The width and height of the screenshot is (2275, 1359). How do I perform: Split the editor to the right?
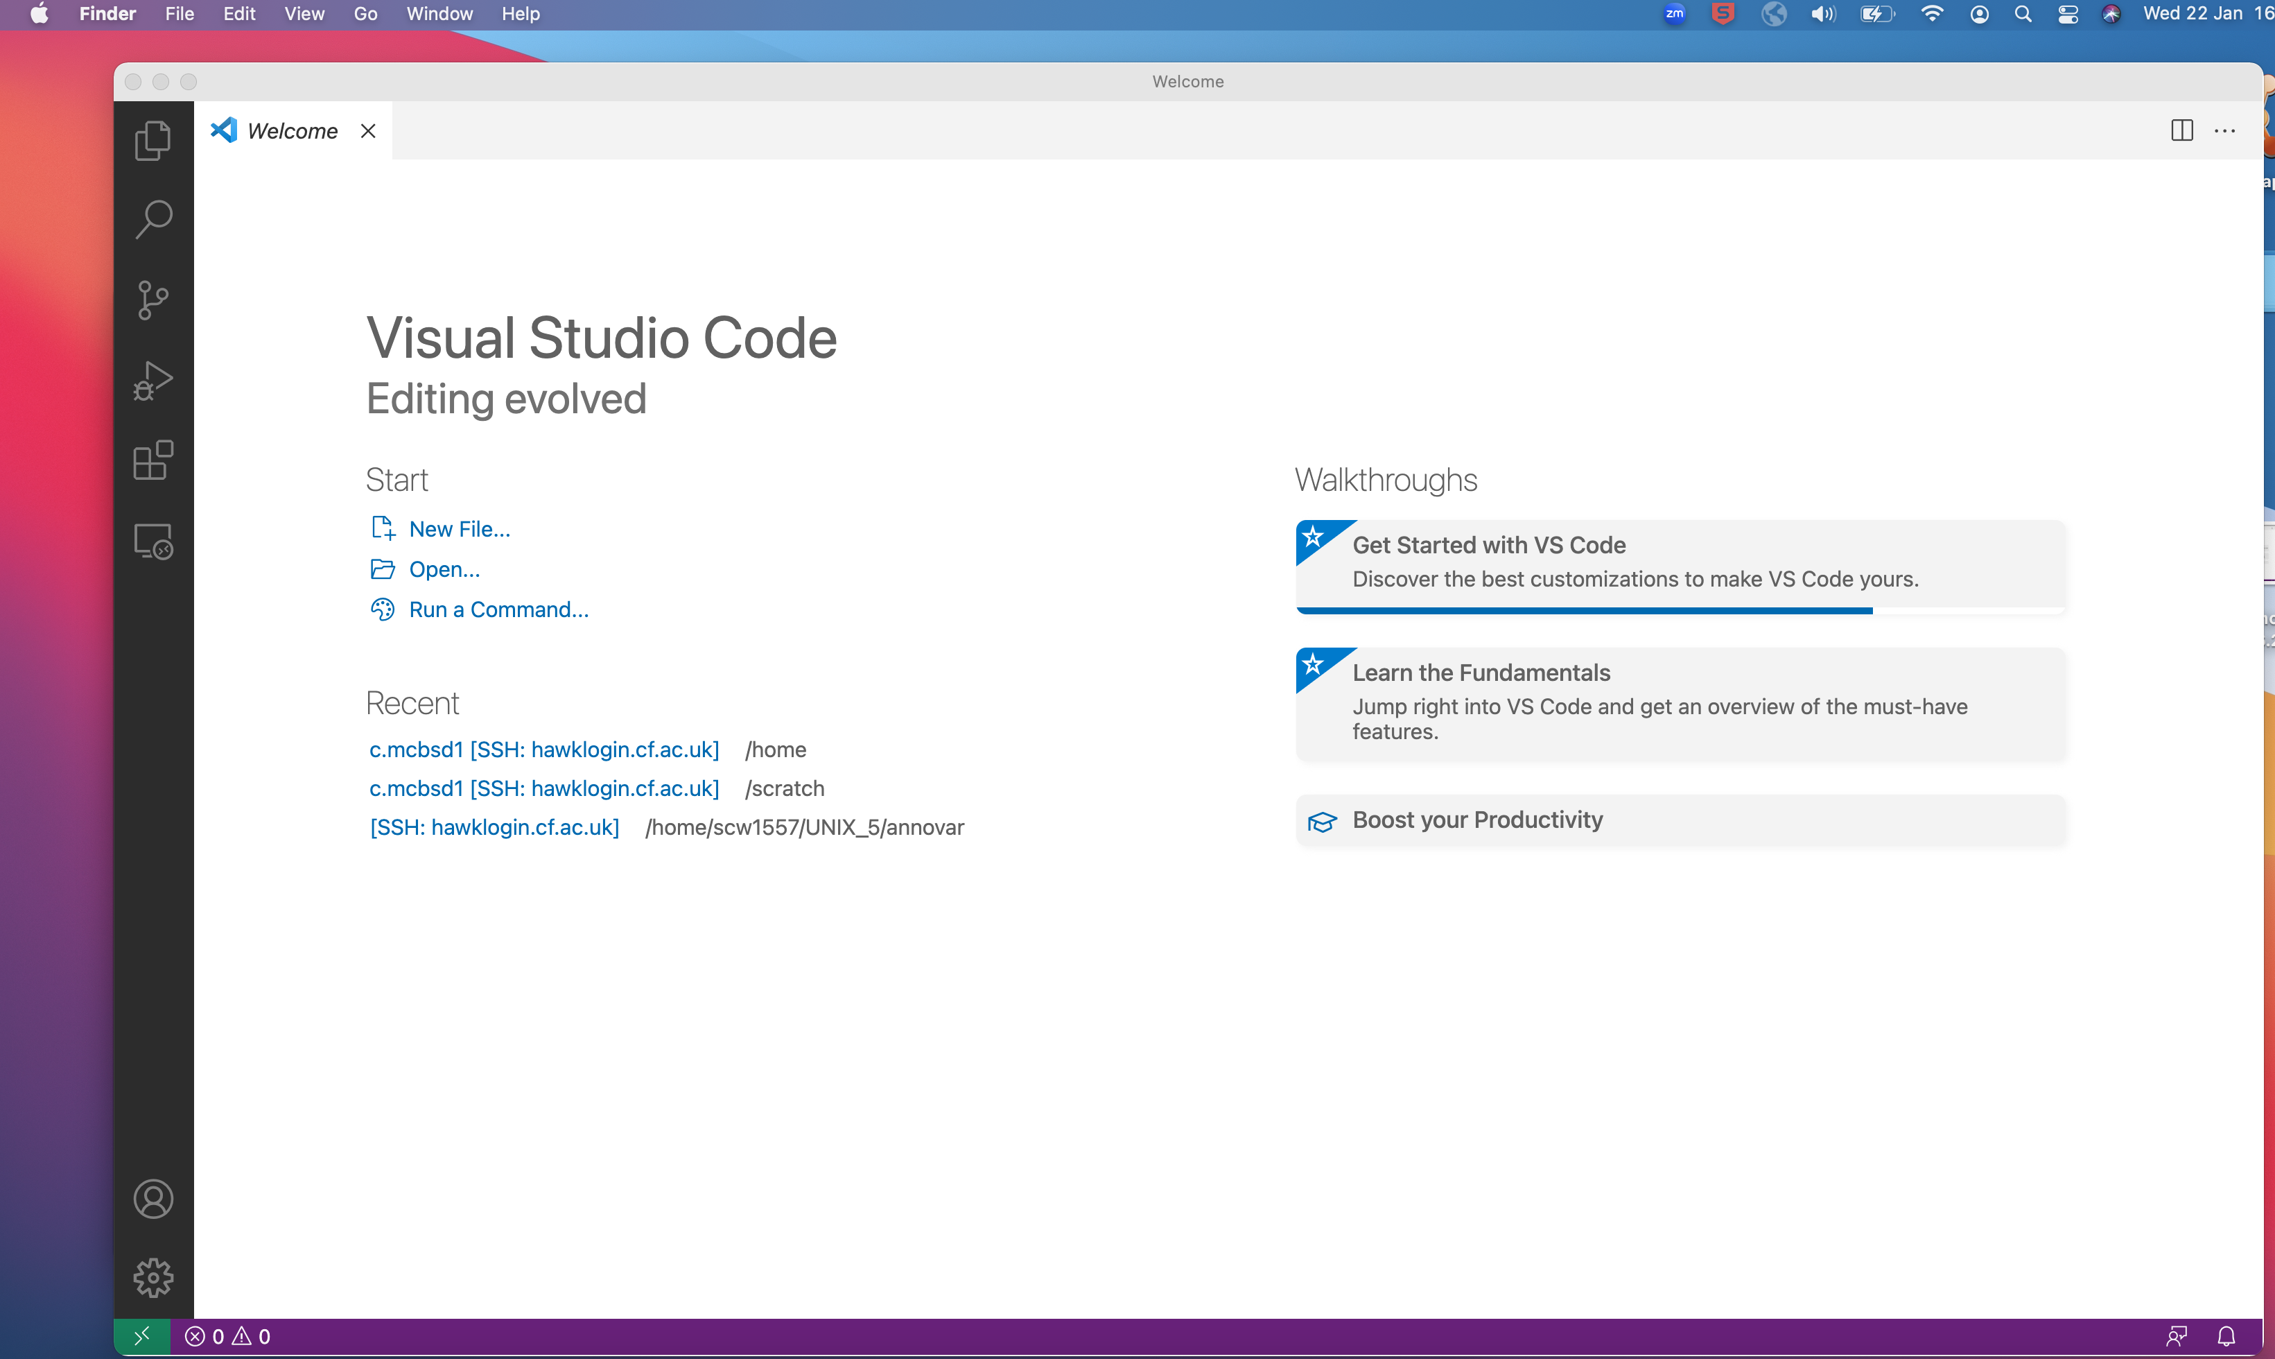coord(2181,131)
